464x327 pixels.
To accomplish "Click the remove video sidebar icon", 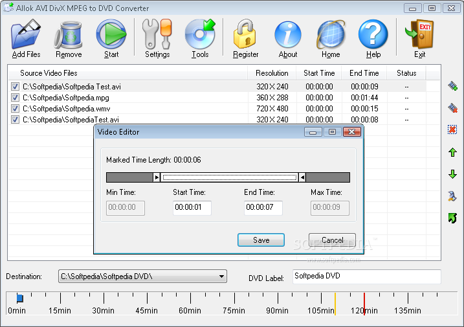I will [452, 108].
